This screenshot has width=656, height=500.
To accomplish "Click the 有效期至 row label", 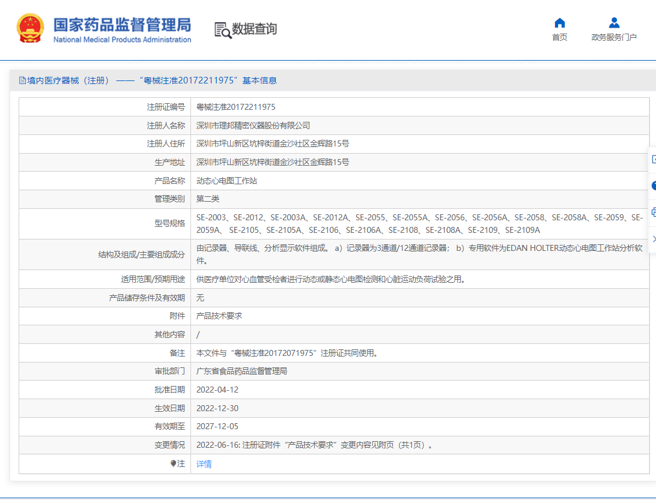I will point(169,426).
